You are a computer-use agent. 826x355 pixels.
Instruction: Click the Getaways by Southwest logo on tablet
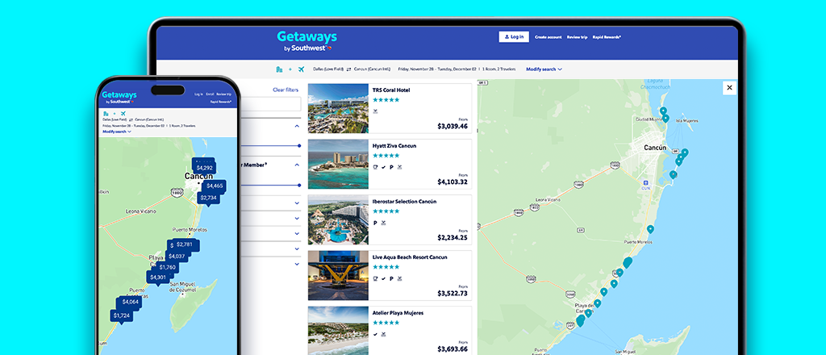coord(307,41)
